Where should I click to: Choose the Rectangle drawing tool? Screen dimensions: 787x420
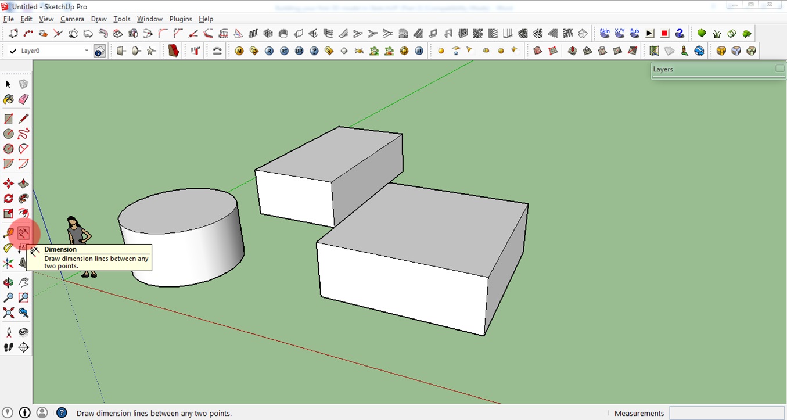tap(8, 118)
